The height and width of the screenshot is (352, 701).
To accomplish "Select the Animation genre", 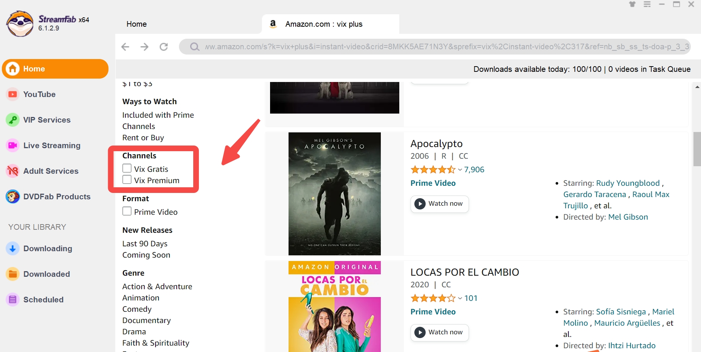I will (141, 298).
